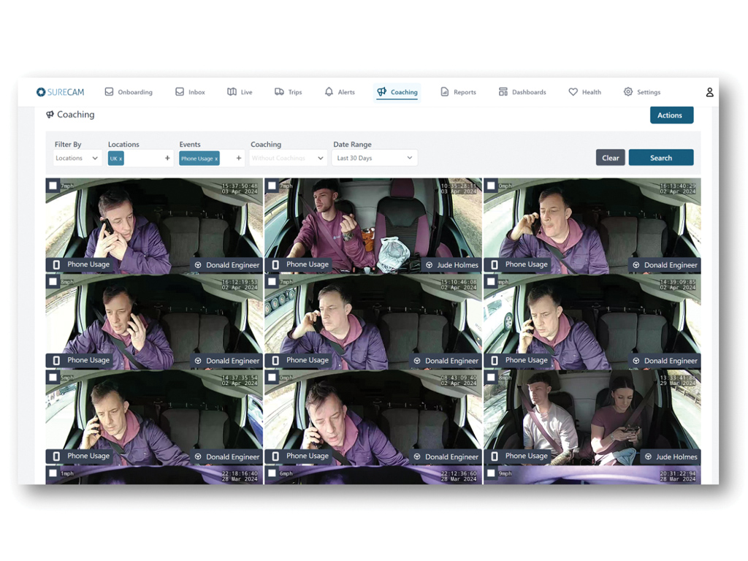
Task: Switch to the Live view
Action: (240, 92)
